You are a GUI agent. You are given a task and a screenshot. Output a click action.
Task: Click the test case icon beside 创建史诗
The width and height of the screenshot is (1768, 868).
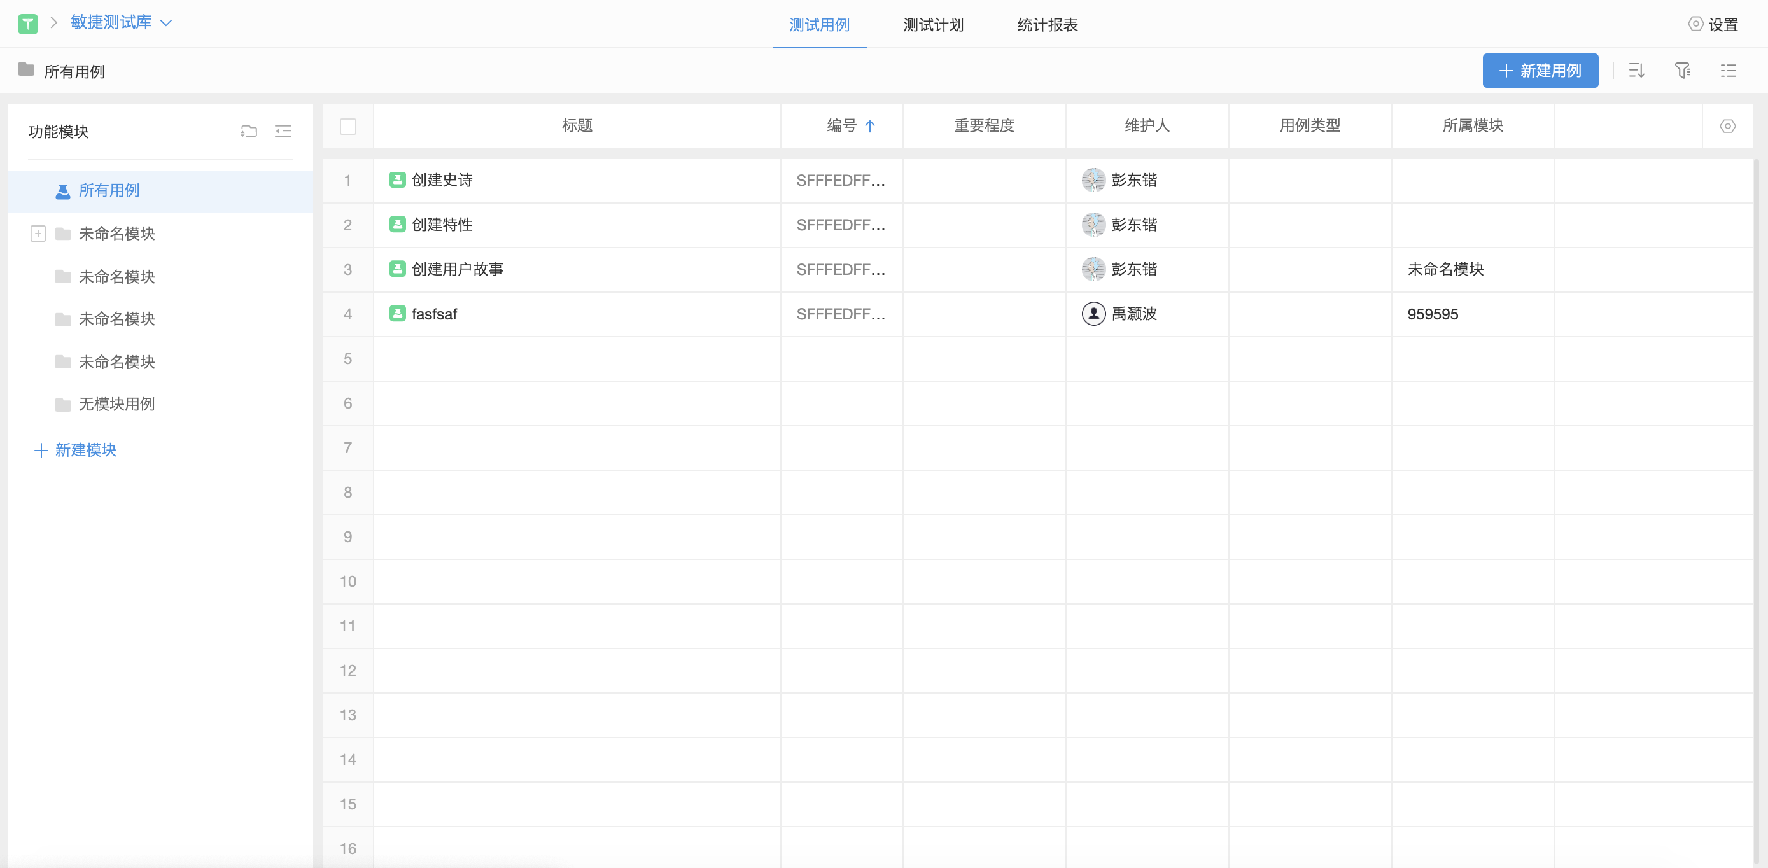[397, 180]
